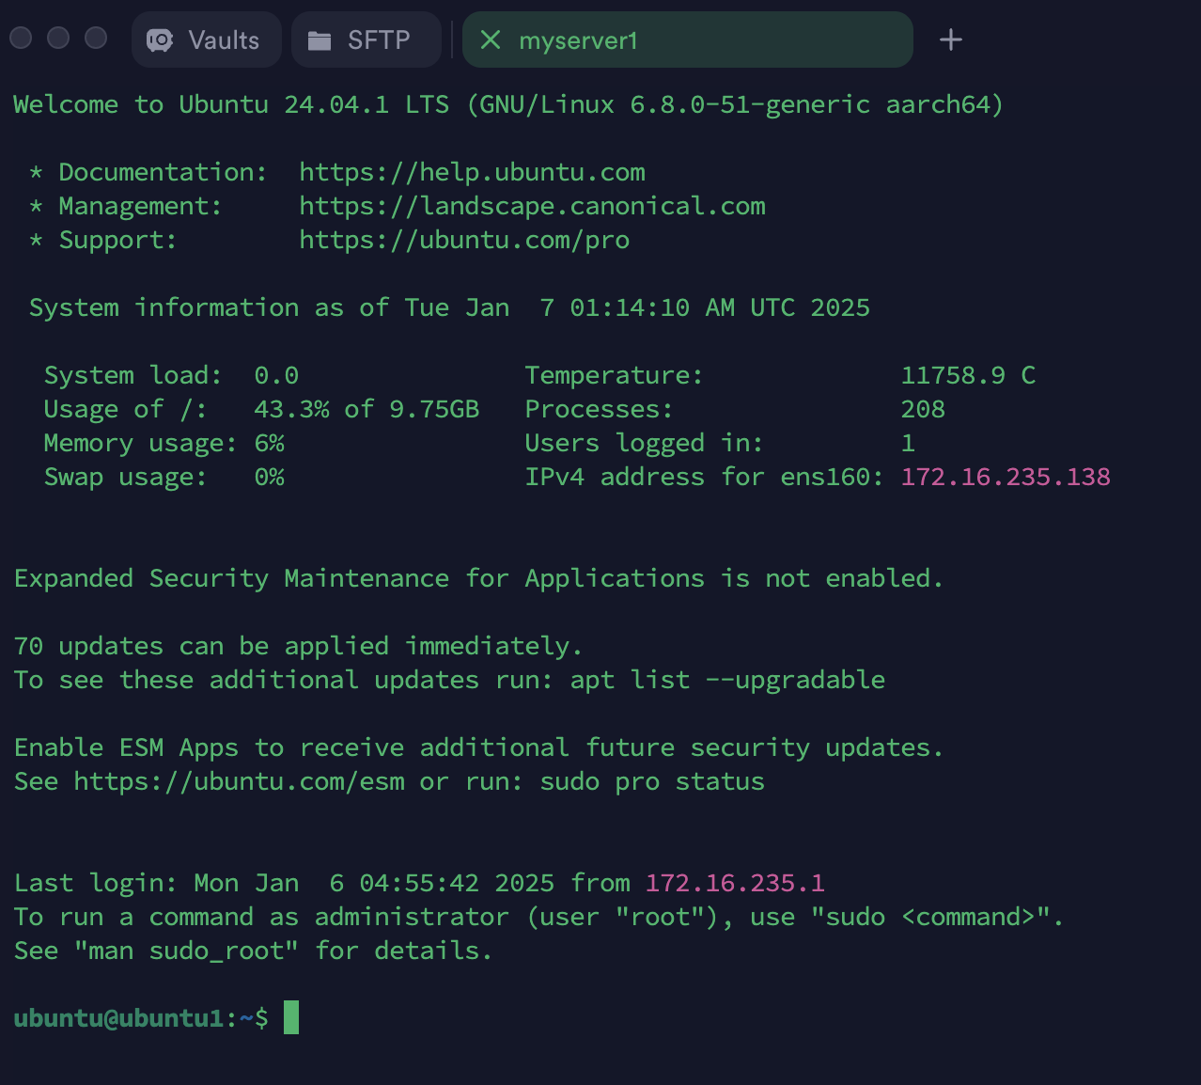
Task: Open the https://help.ubuntu.com link
Action: pos(472,172)
